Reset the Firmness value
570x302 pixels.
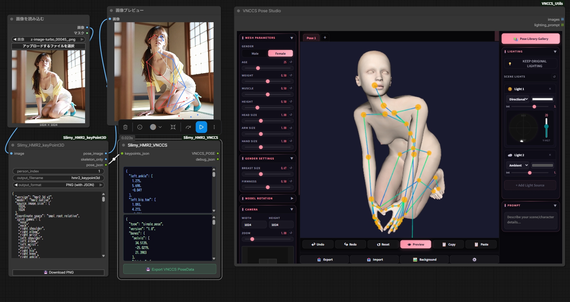coord(291,181)
